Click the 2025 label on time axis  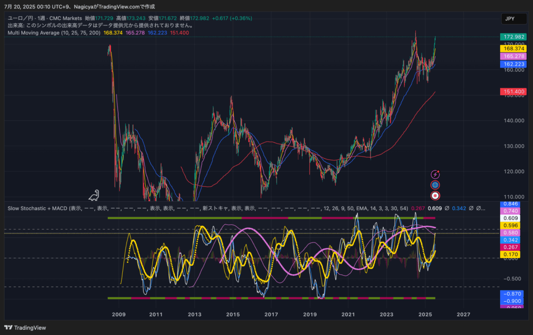425,315
